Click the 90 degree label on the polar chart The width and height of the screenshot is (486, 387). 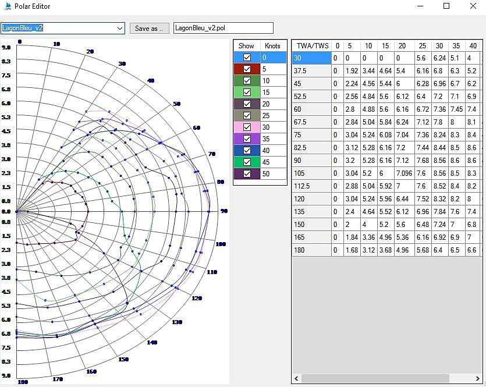(224, 211)
